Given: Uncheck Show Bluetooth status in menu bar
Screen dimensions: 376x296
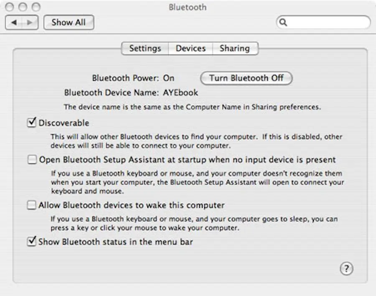Looking at the screenshot, I should pos(32,242).
